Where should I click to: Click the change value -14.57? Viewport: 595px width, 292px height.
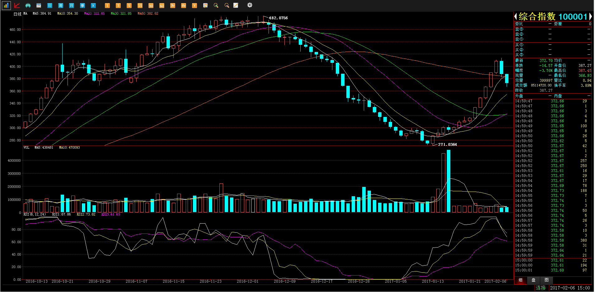point(546,66)
